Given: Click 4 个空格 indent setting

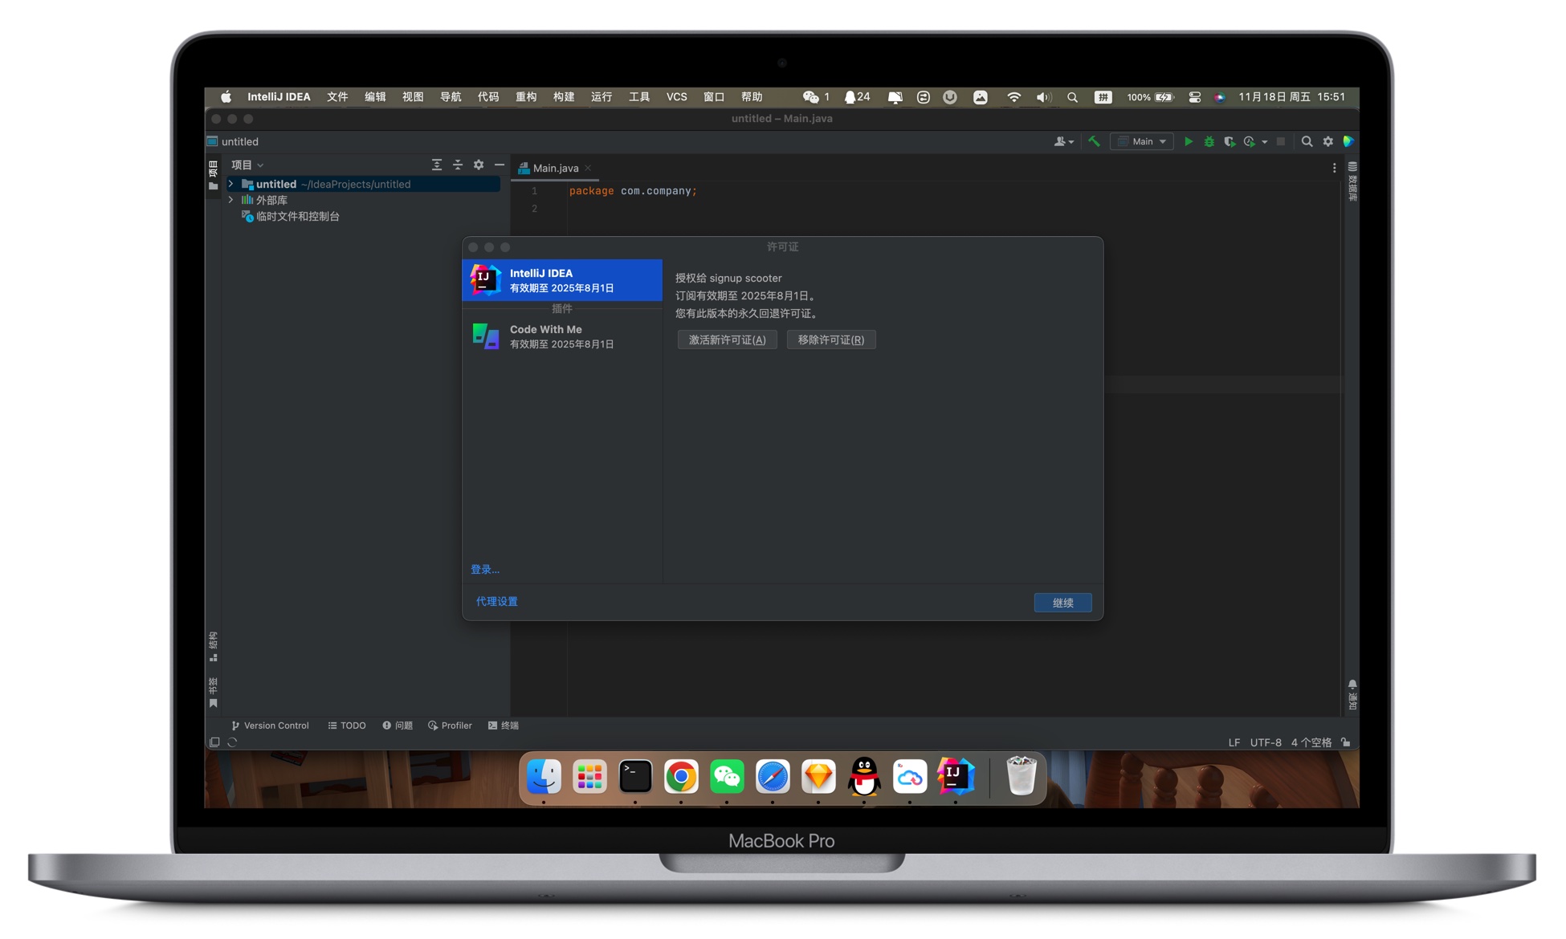Looking at the screenshot, I should coord(1311,742).
